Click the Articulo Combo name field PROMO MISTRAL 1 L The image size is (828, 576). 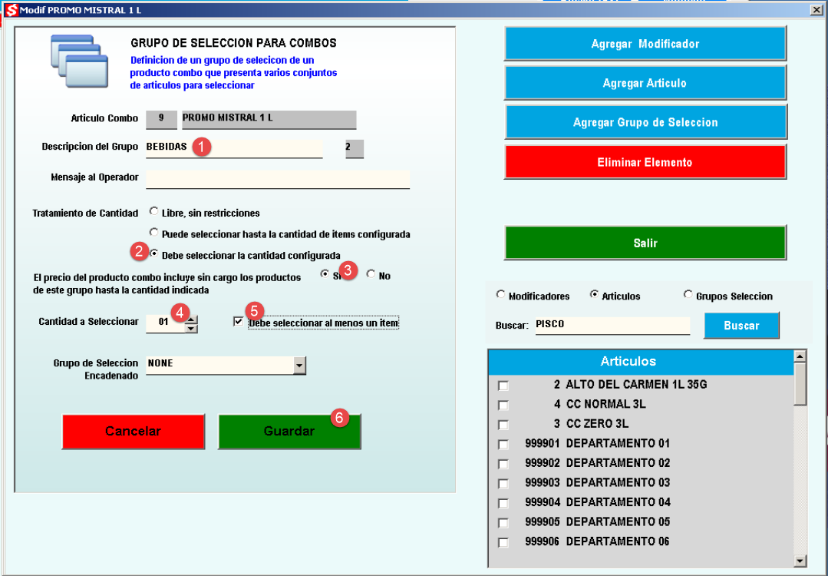coord(269,119)
